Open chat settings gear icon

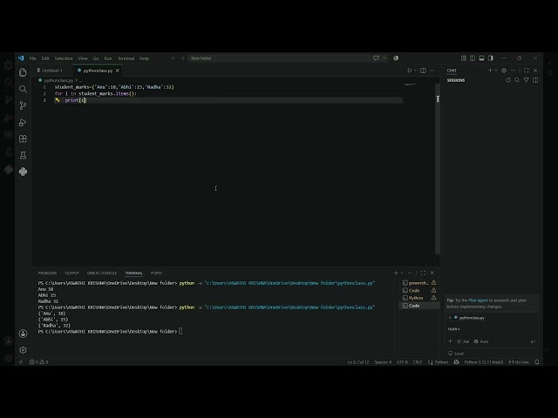coord(504,71)
